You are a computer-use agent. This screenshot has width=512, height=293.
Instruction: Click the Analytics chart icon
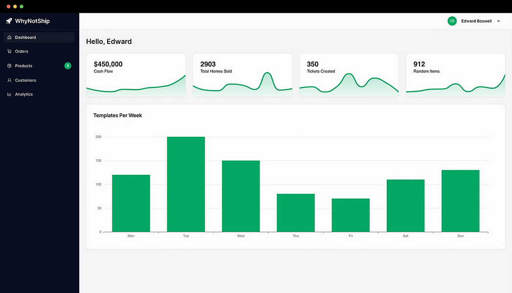coord(9,94)
